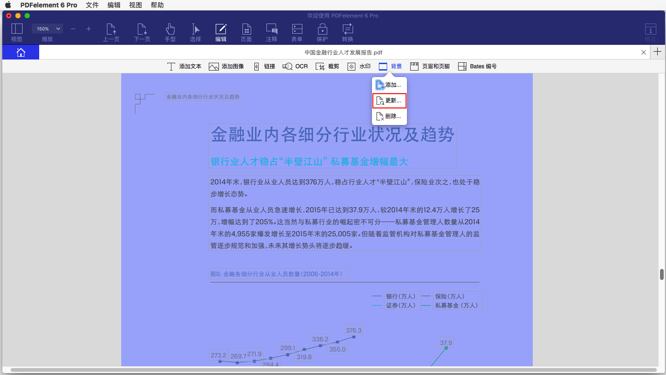
Task: Choose Update (更新...) from background menu
Action: pos(389,101)
